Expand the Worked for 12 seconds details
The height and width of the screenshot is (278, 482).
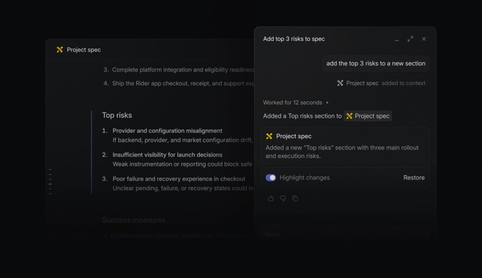[x=296, y=102]
